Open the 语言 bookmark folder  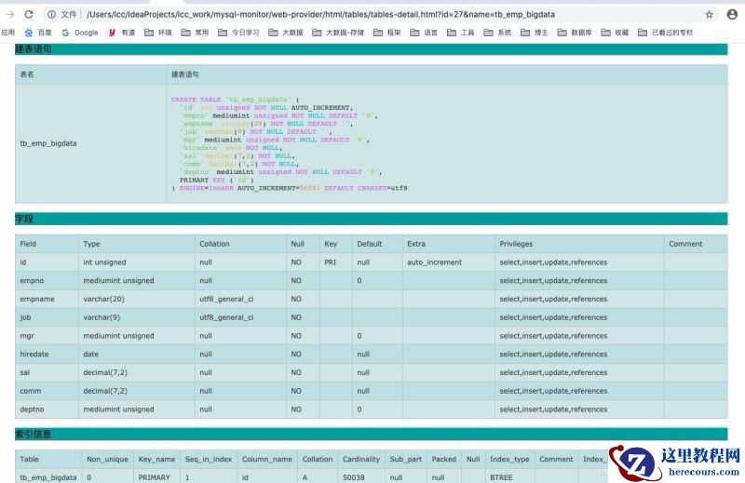[424, 33]
